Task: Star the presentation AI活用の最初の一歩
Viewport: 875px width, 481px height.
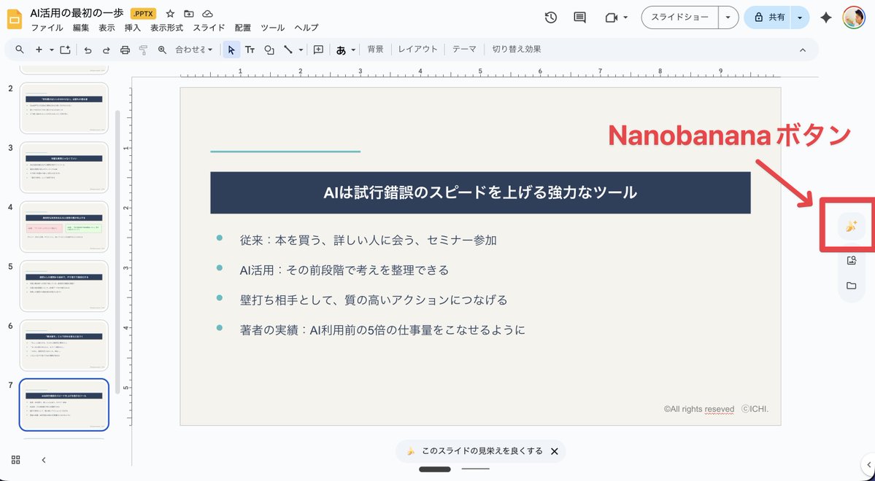Action: [x=169, y=12]
